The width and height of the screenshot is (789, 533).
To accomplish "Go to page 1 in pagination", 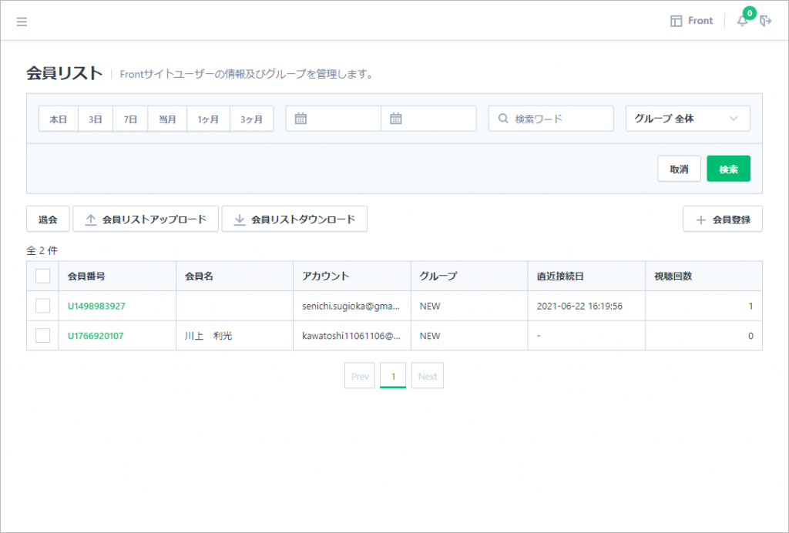I will pyautogui.click(x=393, y=377).
